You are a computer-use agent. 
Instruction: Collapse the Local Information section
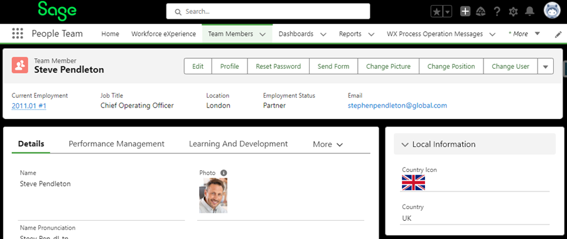[475, 144]
